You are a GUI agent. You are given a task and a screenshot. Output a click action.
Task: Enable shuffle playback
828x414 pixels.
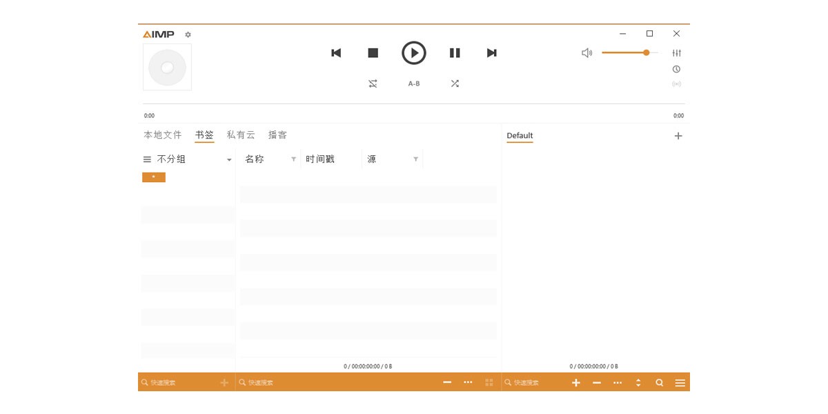(x=455, y=83)
